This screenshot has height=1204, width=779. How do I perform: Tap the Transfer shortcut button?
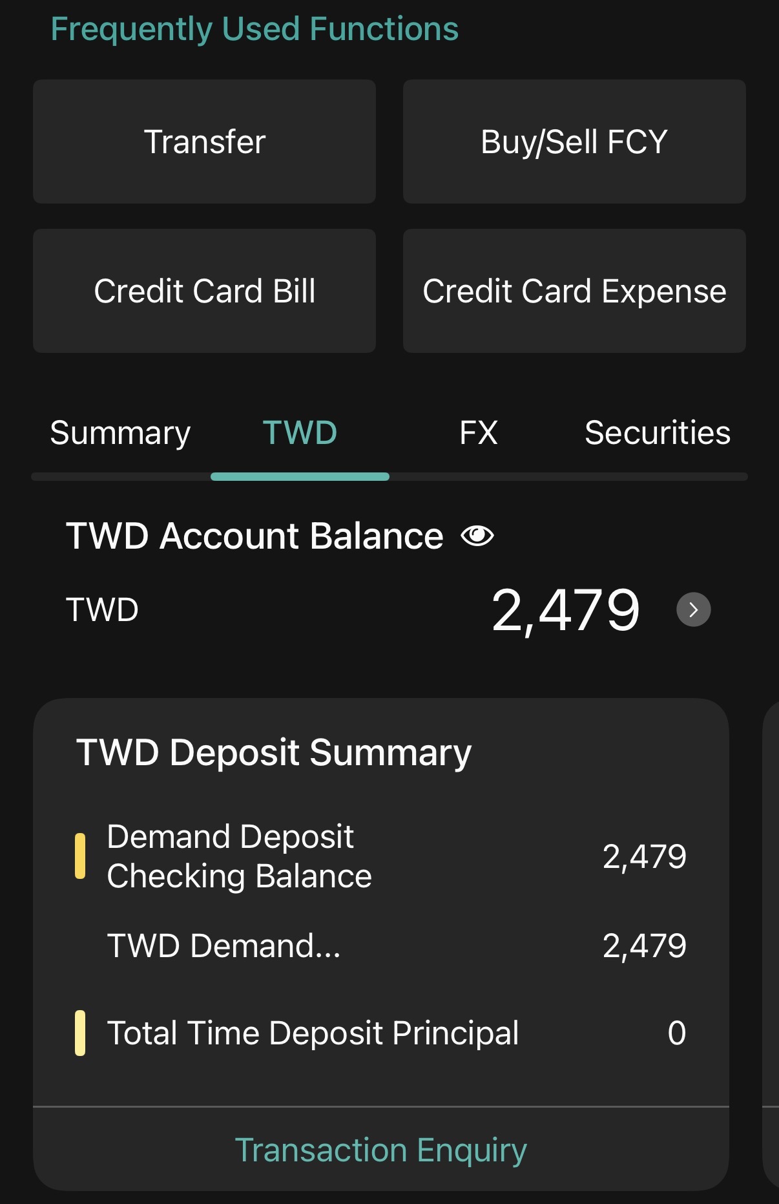(x=204, y=142)
